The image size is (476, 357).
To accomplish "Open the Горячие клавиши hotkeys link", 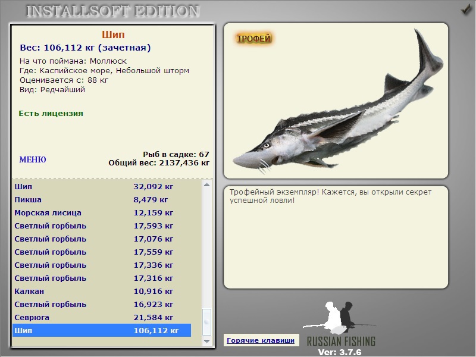I will [261, 340].
